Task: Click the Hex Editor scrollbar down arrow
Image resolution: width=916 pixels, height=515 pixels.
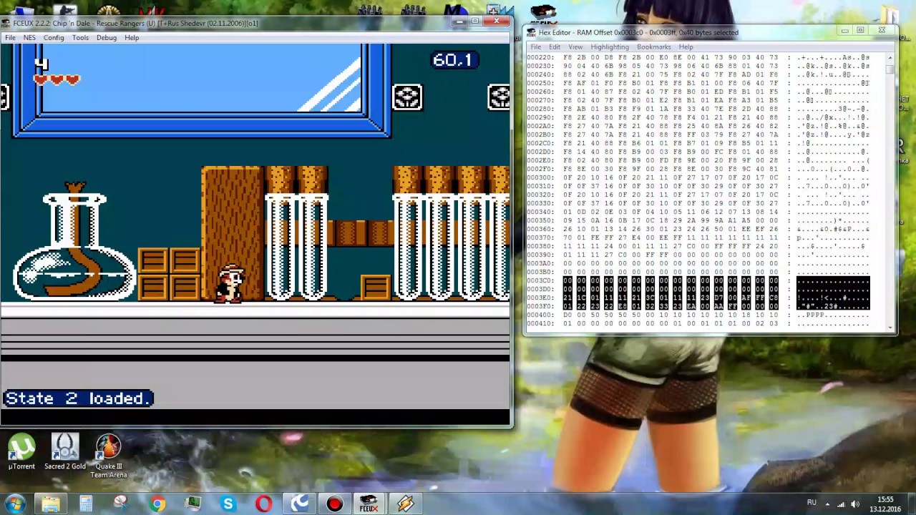Action: (x=890, y=326)
